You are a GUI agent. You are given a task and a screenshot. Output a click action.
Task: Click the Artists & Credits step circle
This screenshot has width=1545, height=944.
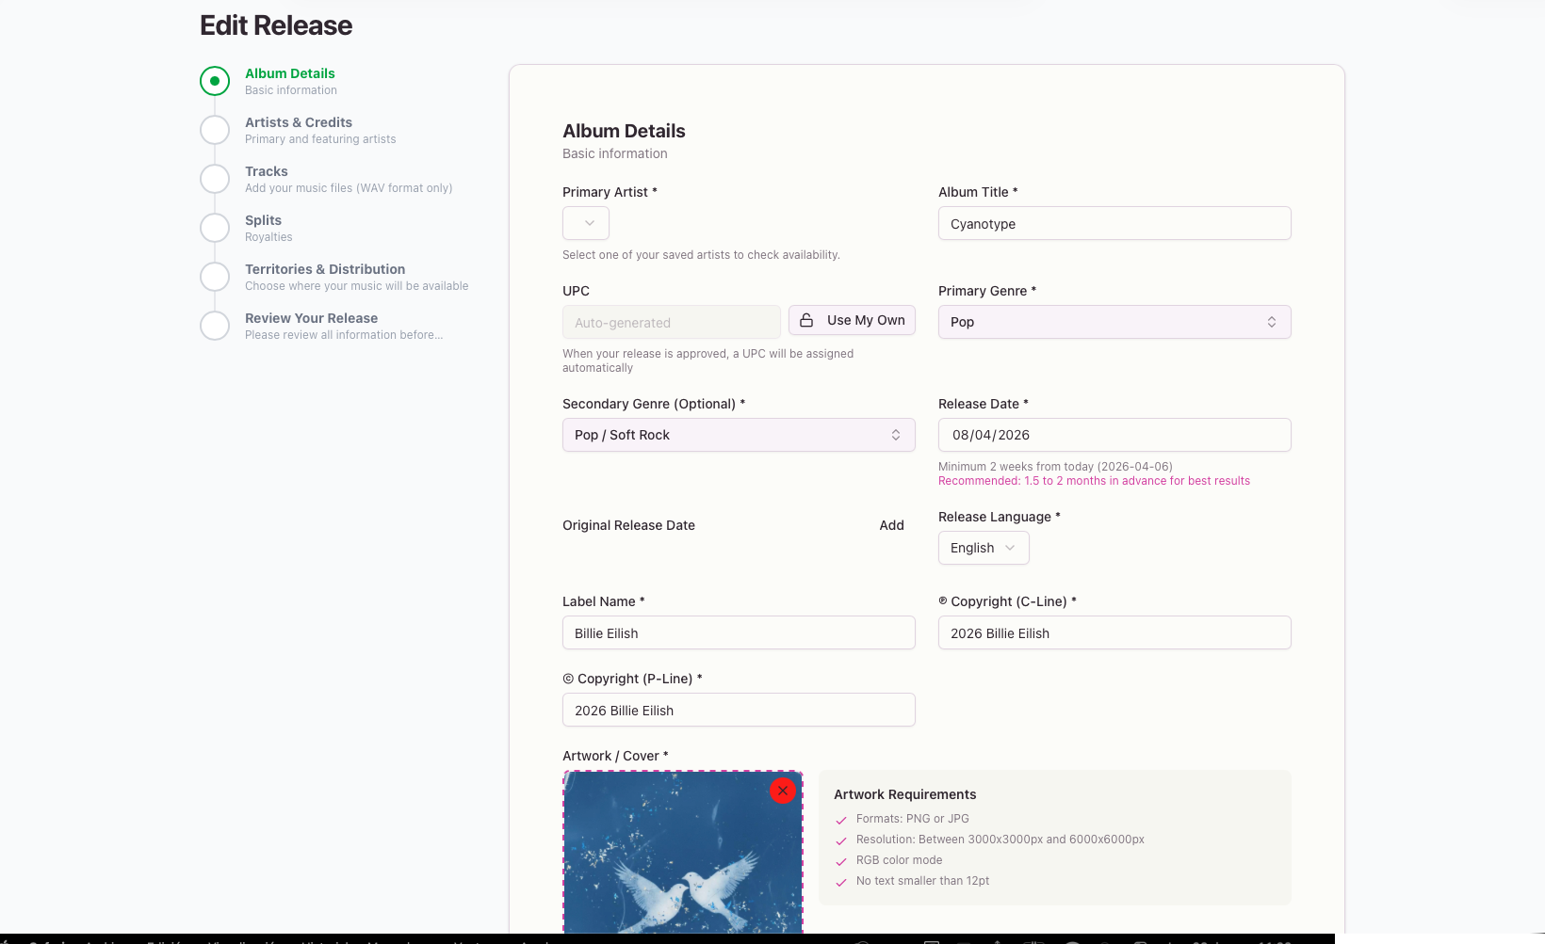[x=215, y=130]
